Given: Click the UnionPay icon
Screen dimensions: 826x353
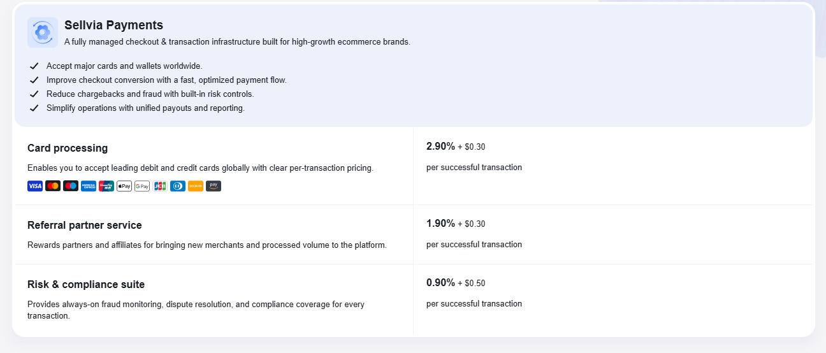Looking at the screenshot, I should click(x=106, y=186).
